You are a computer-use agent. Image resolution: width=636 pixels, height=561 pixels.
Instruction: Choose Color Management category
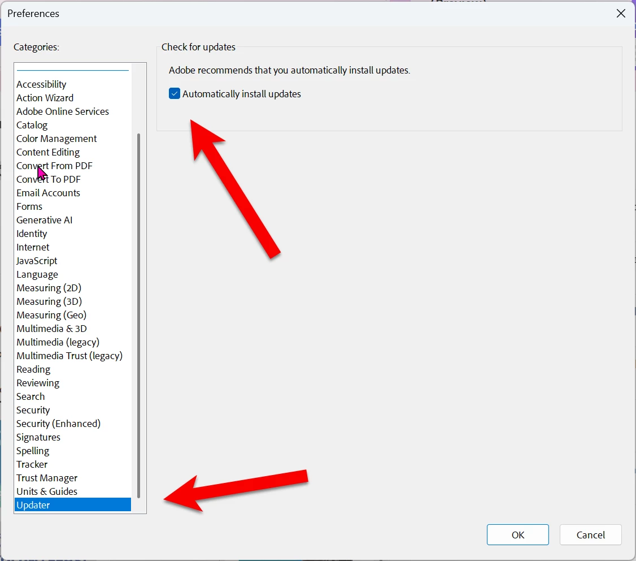tap(57, 139)
